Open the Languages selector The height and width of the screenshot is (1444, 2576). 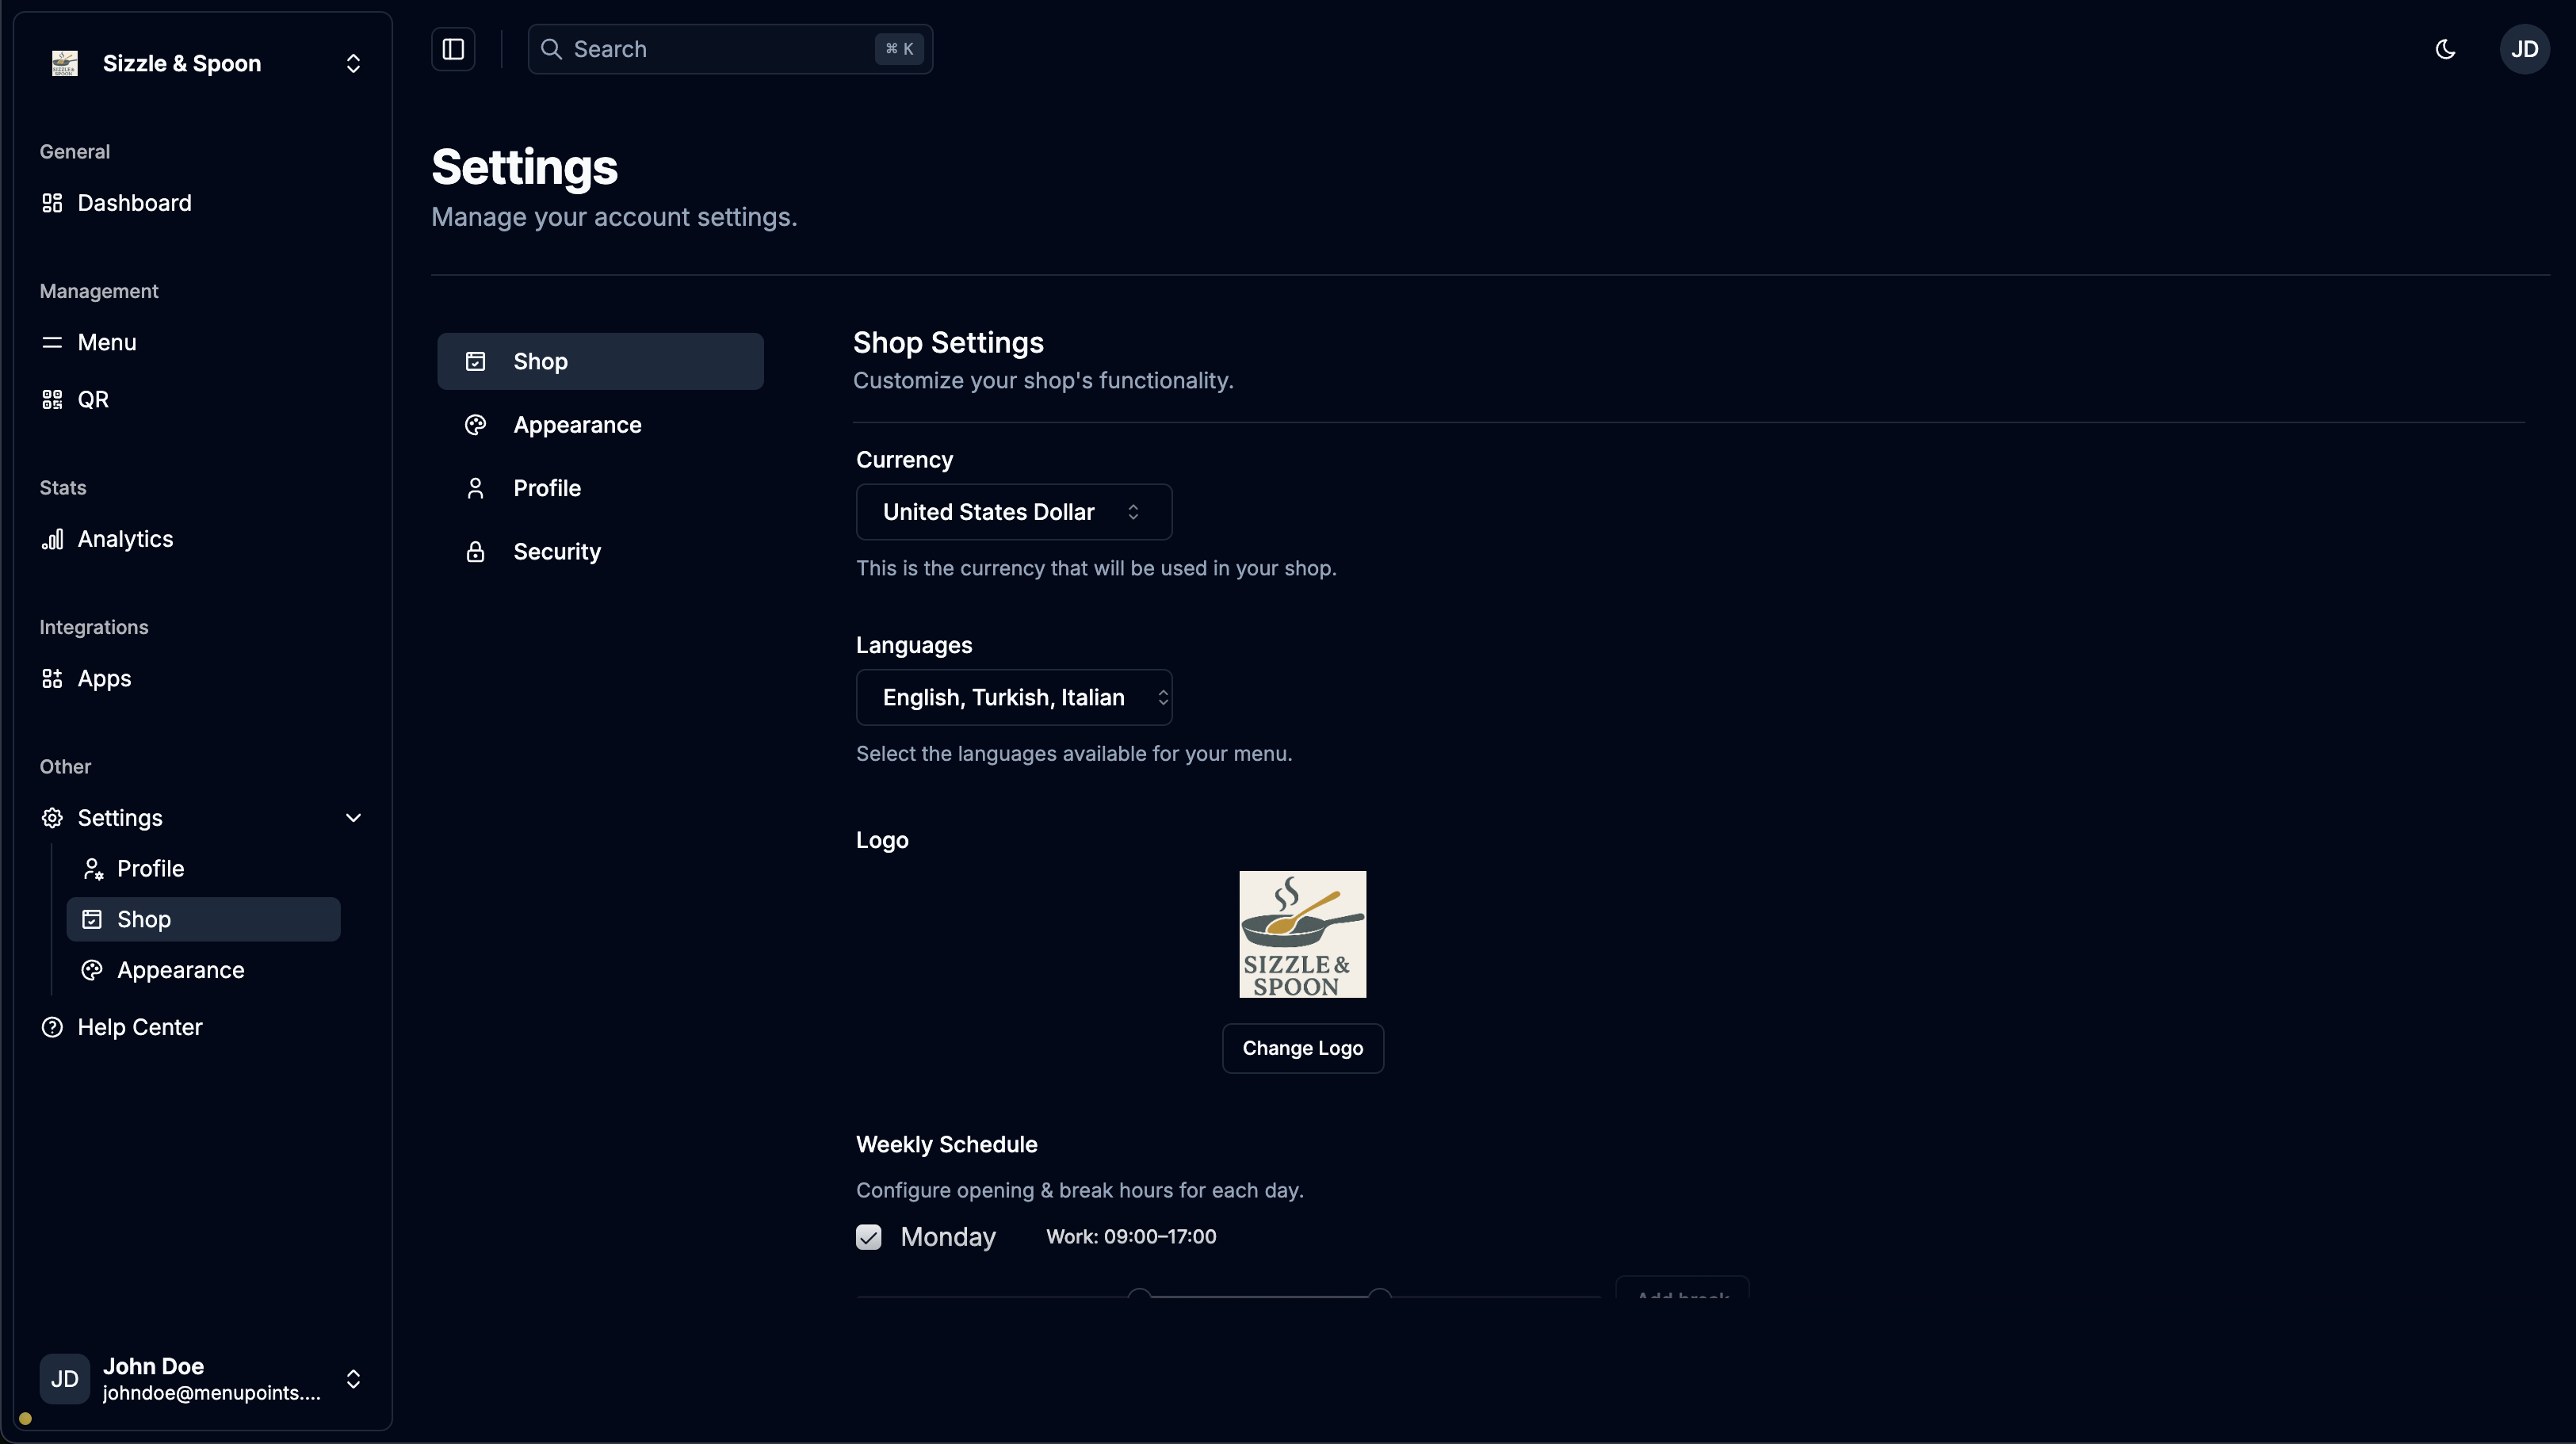click(1013, 697)
